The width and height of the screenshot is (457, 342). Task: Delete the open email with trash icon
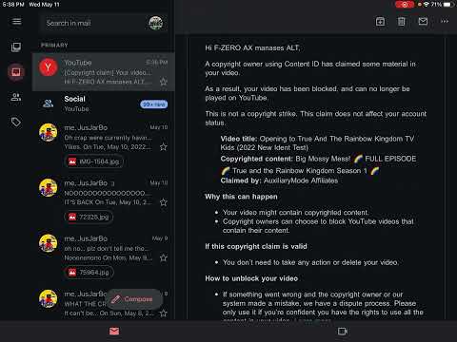[x=402, y=22]
